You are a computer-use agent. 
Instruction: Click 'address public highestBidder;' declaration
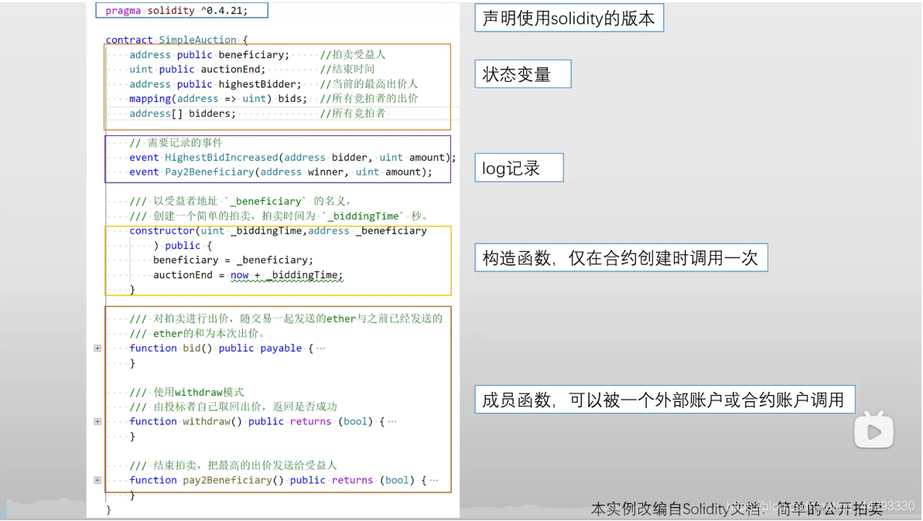coord(215,84)
